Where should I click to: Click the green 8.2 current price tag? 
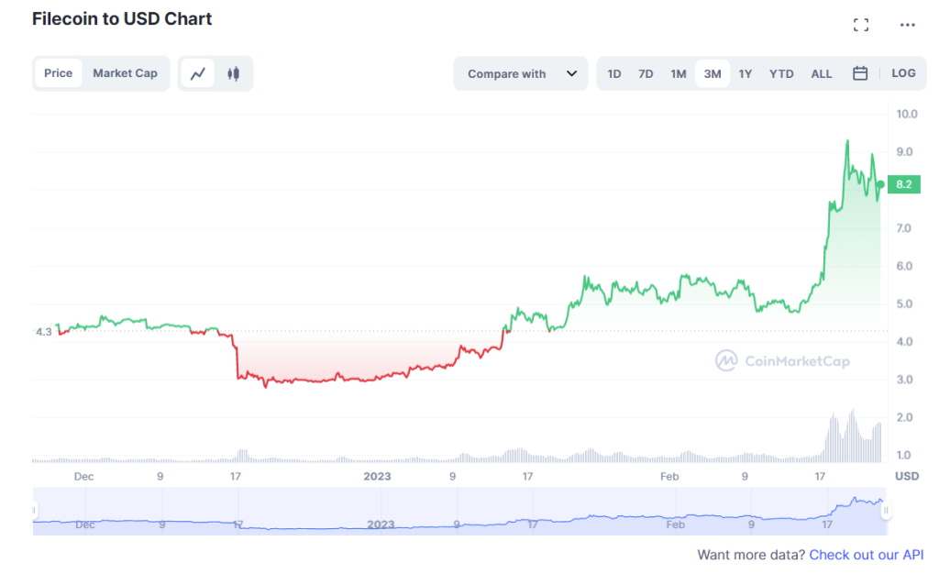(903, 184)
